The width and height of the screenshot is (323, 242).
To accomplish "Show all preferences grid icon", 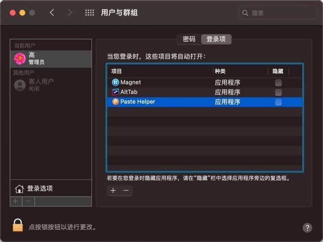I will pyautogui.click(x=90, y=13).
